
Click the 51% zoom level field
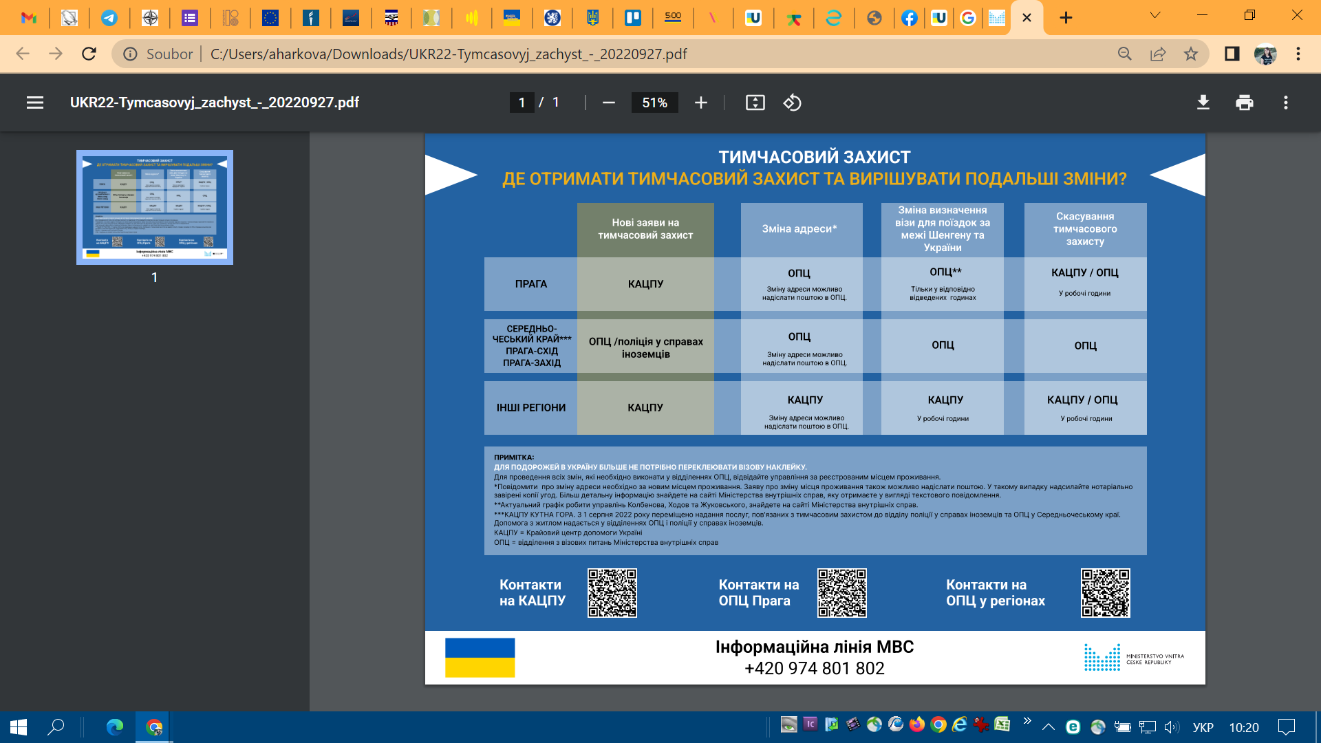(x=654, y=103)
